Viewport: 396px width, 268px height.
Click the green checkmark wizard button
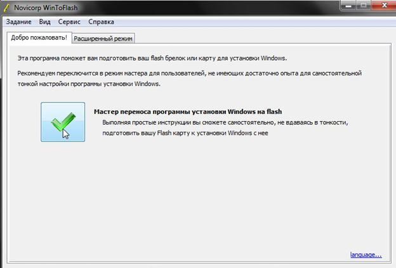(x=63, y=122)
